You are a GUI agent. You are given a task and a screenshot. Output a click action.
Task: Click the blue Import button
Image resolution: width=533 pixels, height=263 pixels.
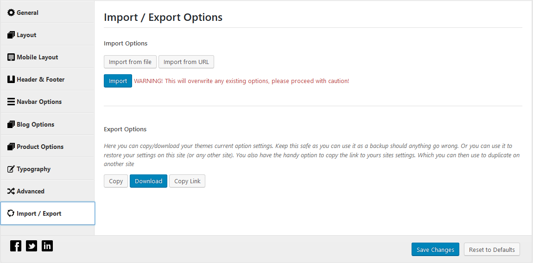pyautogui.click(x=118, y=81)
